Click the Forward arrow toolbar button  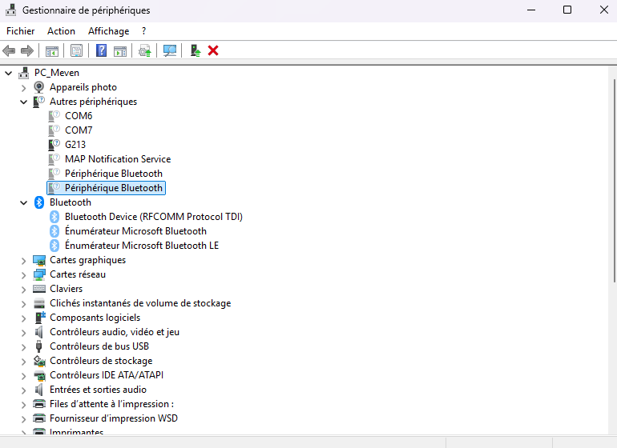(26, 50)
